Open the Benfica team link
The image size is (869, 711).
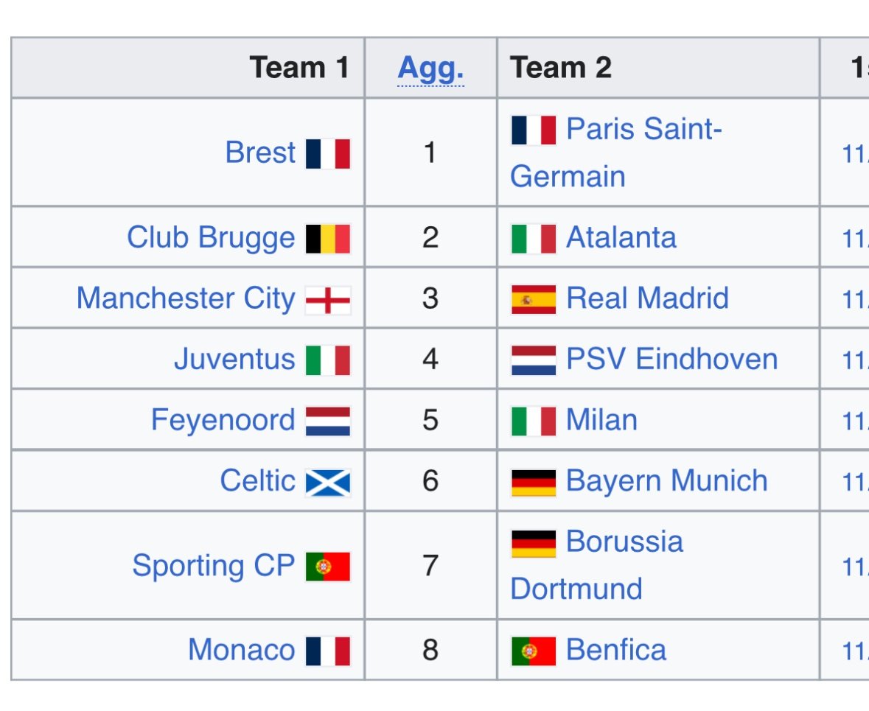616,651
